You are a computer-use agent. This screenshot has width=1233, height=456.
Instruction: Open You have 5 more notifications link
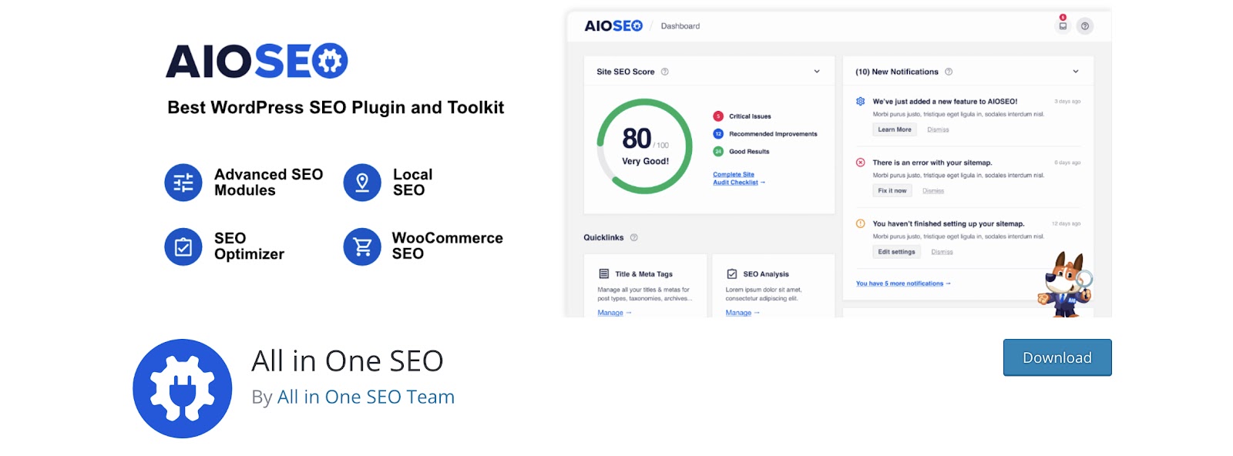tap(903, 283)
